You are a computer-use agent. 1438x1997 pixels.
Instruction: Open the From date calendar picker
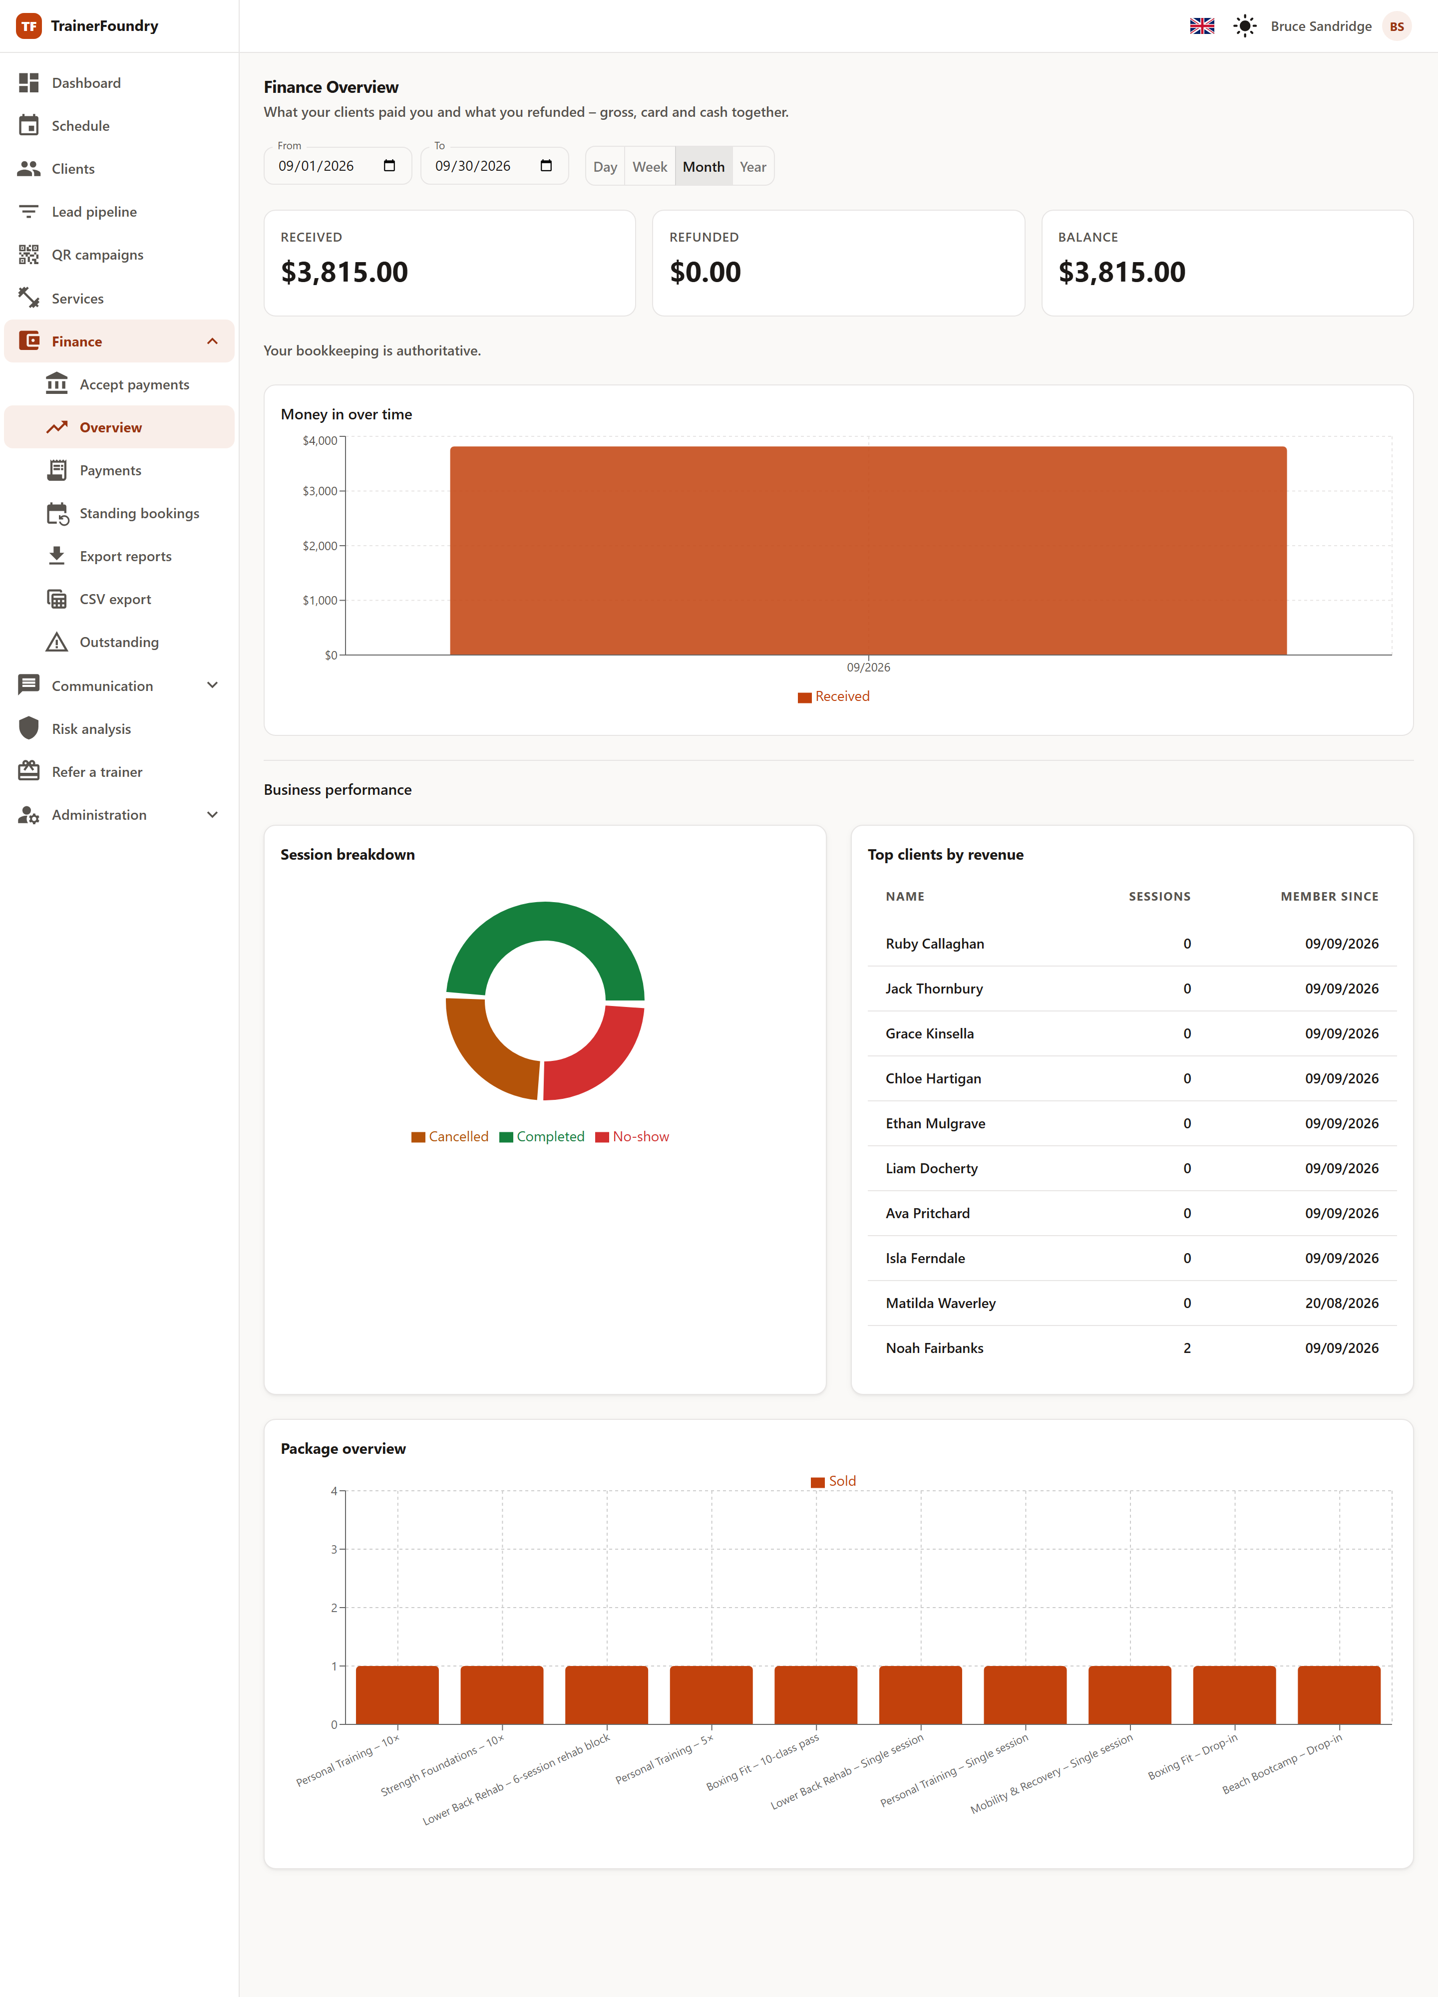tap(389, 166)
